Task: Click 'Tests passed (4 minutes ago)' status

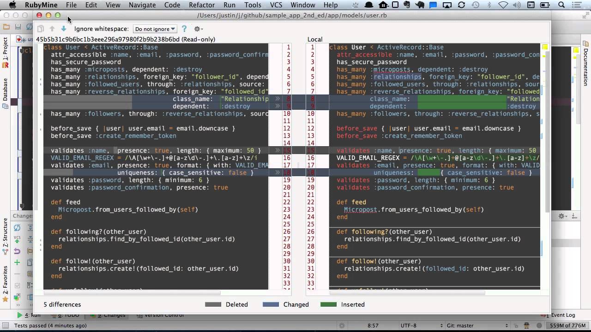Action: (50, 326)
